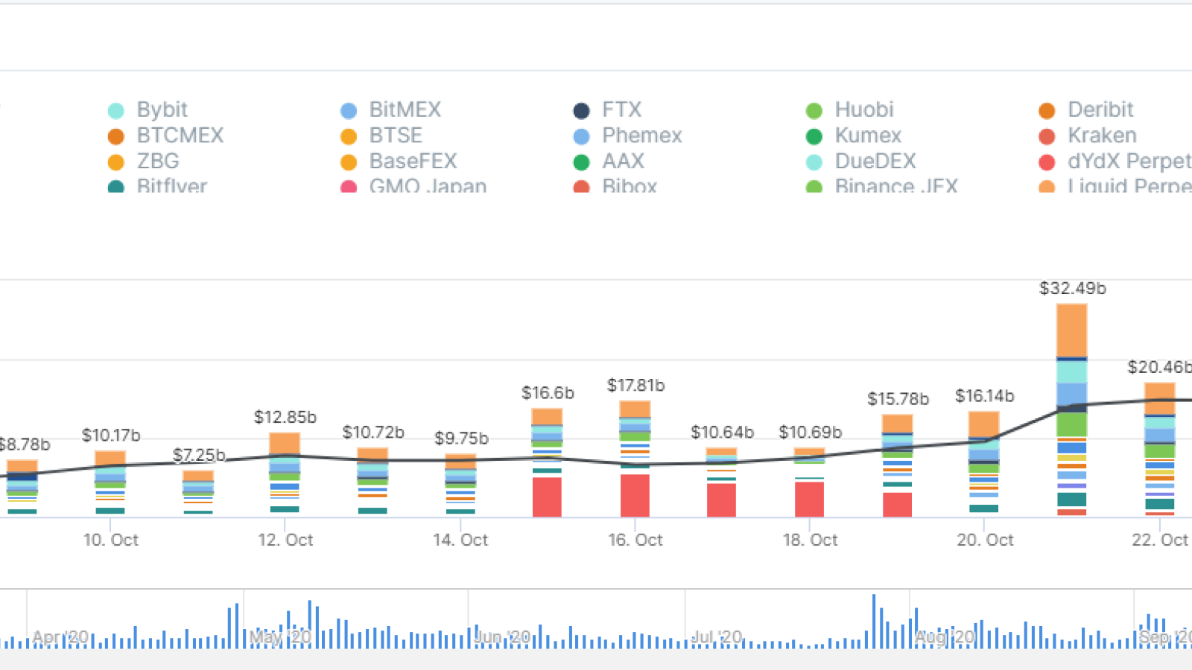1192x670 pixels.
Task: Click the green segment of the $32.49b bar
Action: (1071, 424)
